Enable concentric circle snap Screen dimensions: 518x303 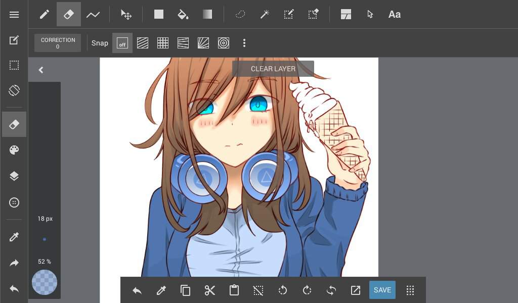coord(223,43)
